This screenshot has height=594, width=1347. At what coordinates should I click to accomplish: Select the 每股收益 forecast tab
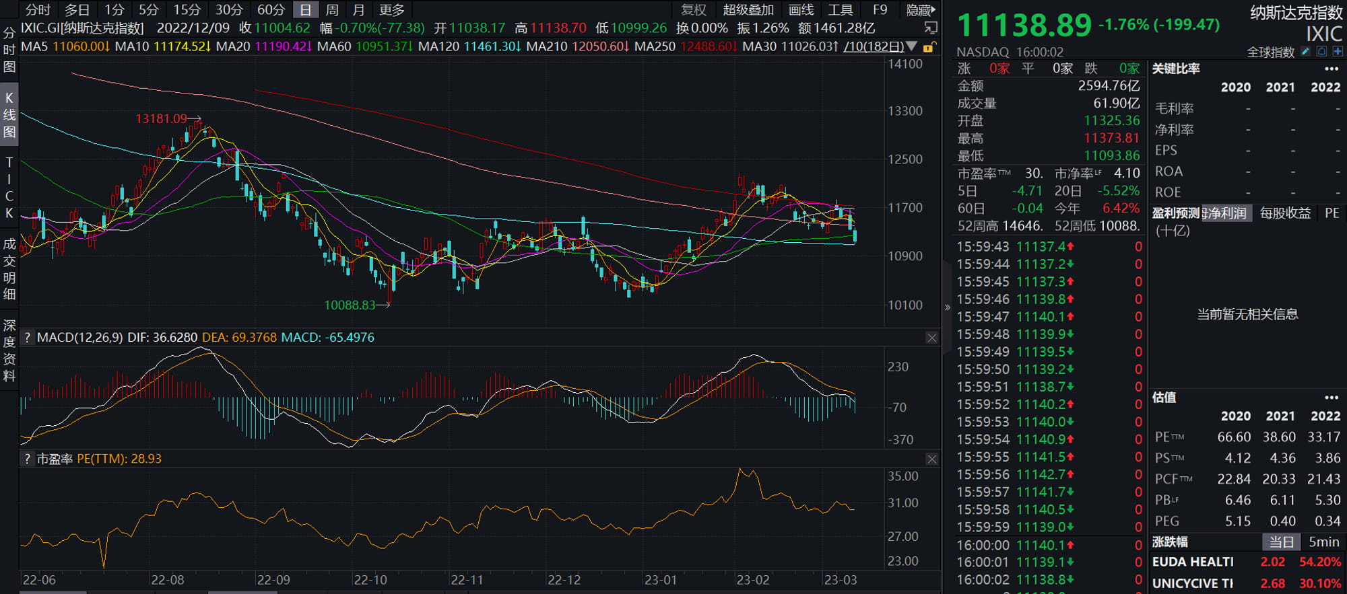(x=1285, y=213)
